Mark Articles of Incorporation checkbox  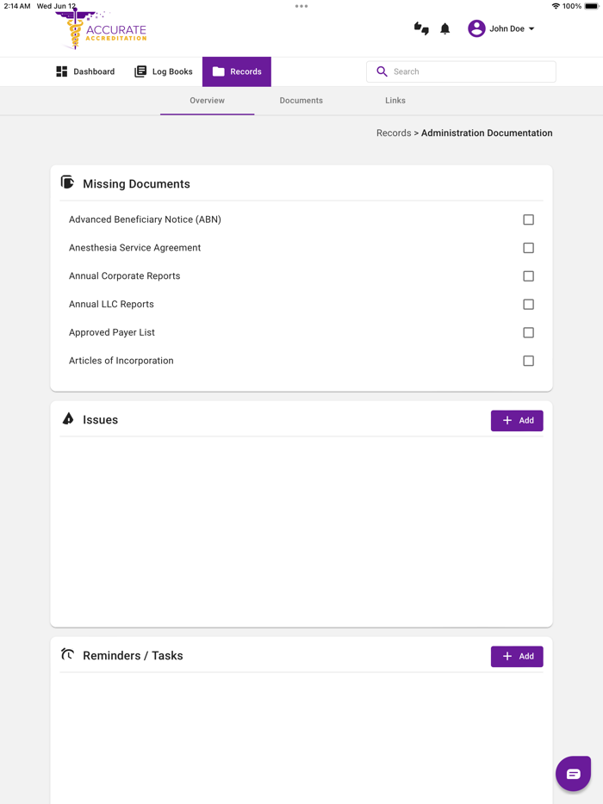pos(528,361)
